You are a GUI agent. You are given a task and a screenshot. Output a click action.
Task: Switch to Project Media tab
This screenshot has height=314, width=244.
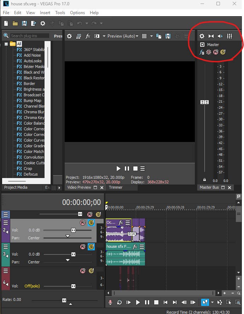pyautogui.click(x=16, y=187)
